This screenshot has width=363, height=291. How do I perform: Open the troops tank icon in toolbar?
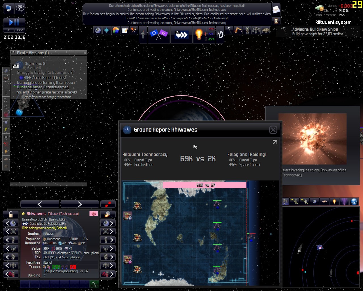click(265, 30)
